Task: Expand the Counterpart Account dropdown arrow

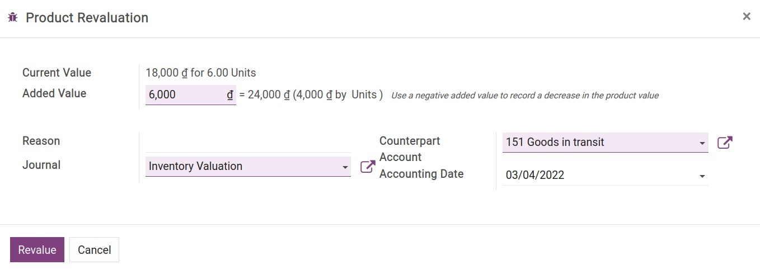Action: 702,143
